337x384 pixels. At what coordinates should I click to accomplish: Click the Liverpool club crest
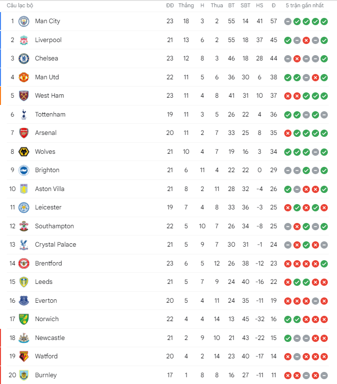(24, 40)
